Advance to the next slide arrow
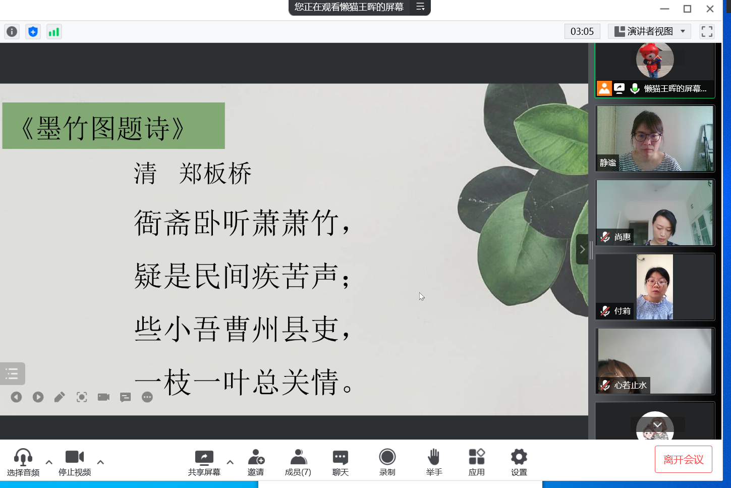 tap(38, 397)
